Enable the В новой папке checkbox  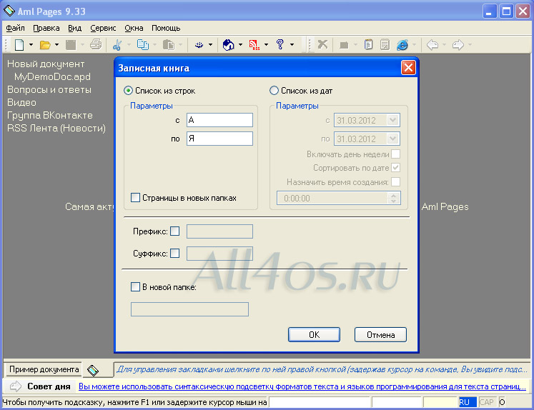tap(135, 287)
